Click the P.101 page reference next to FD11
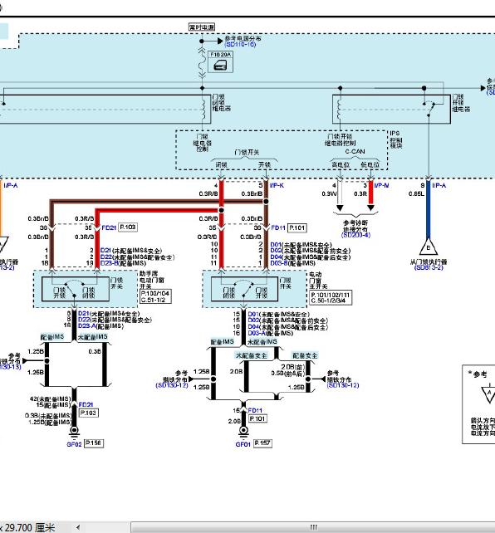 point(297,227)
